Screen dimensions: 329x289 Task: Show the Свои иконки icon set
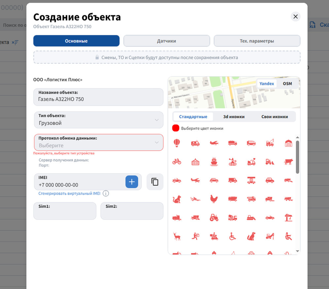point(274,117)
